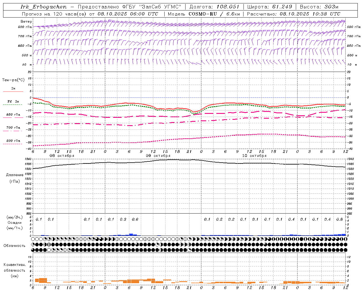362x290 pixels.
Task: Click the Давление chart label
Action: coord(15,175)
